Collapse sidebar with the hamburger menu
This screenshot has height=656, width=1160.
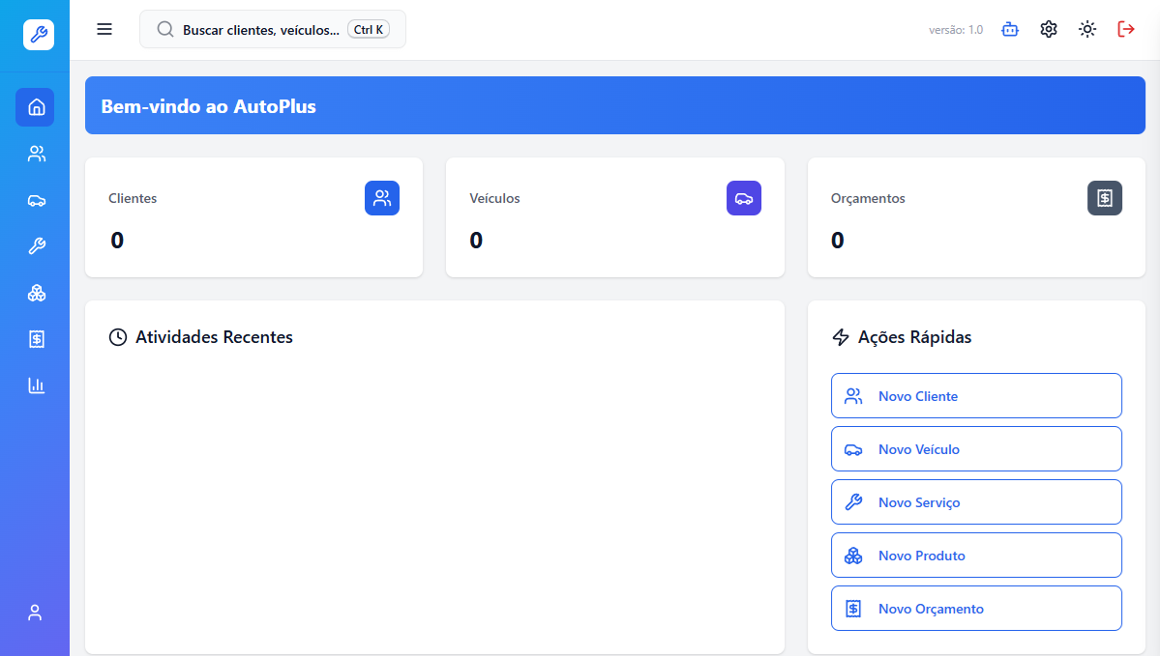(x=104, y=29)
